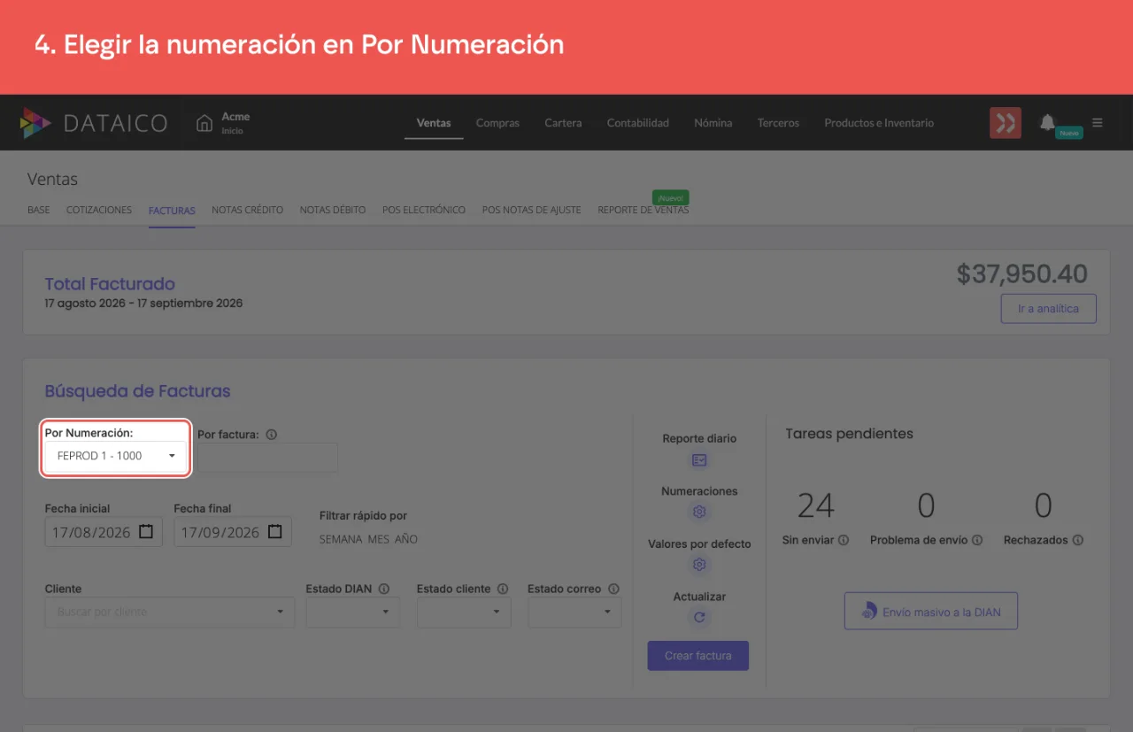Open the Por Numeración dropdown
Image resolution: width=1133 pixels, height=732 pixels.
click(116, 457)
